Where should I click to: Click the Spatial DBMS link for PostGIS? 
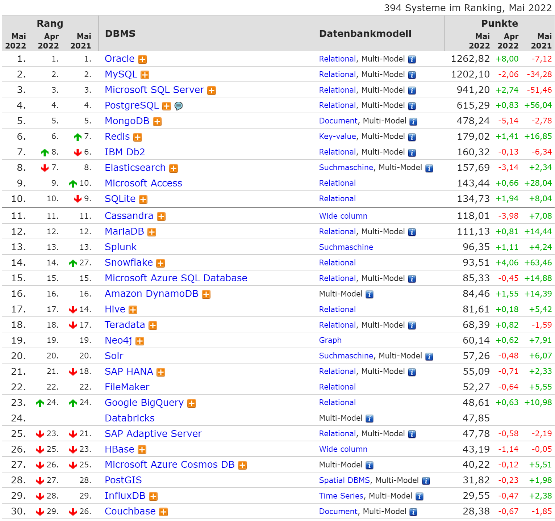(344, 480)
